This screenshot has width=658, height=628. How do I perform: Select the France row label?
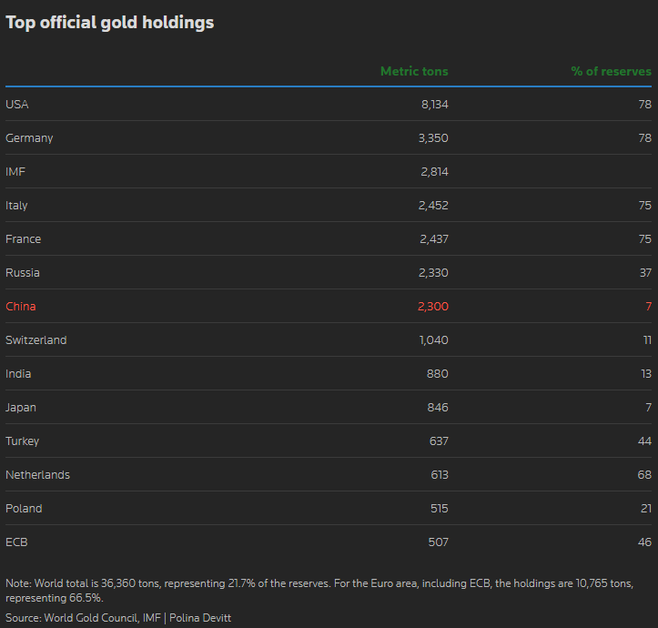coord(24,239)
